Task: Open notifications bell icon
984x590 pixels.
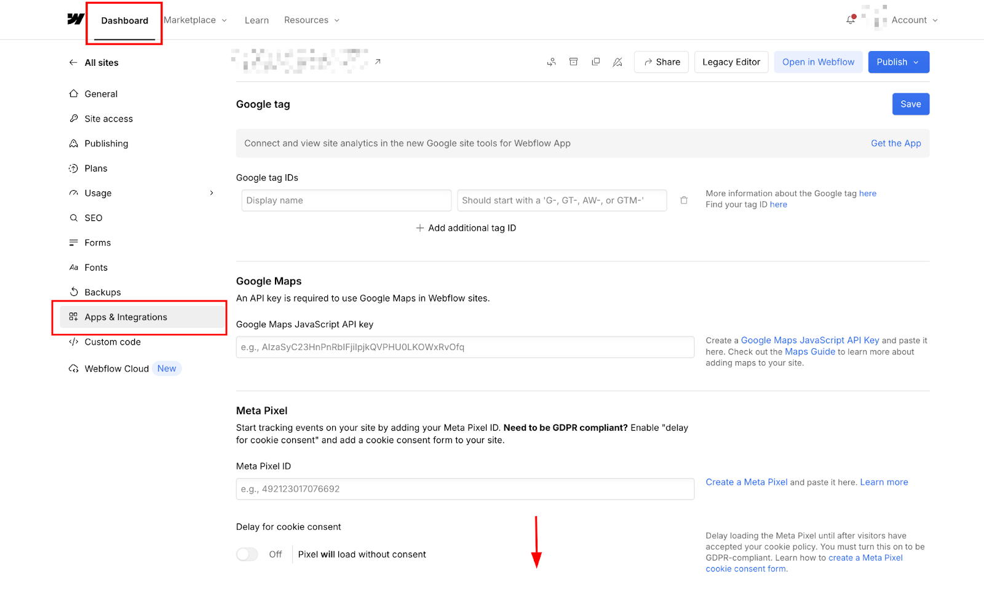Action: point(851,20)
